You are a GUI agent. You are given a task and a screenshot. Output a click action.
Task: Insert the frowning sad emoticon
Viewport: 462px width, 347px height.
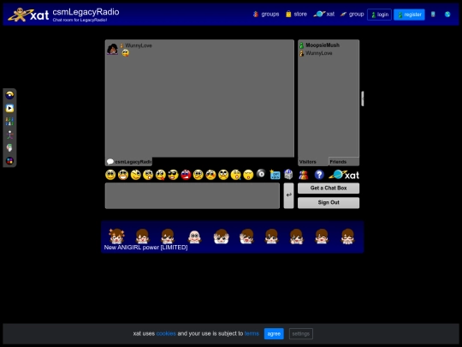[x=223, y=175]
